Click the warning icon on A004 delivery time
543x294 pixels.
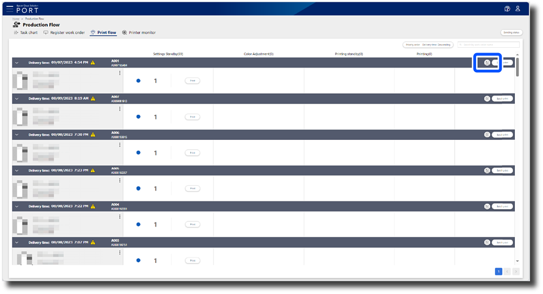[93, 207]
